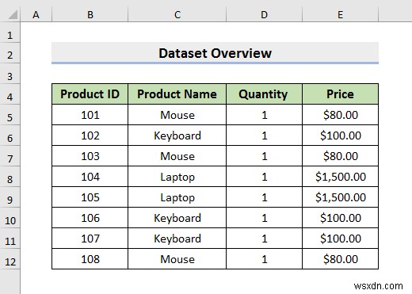Viewport: 412px width, 294px height.
Task: Click the Select All corner triangle
Action: pos(13,14)
